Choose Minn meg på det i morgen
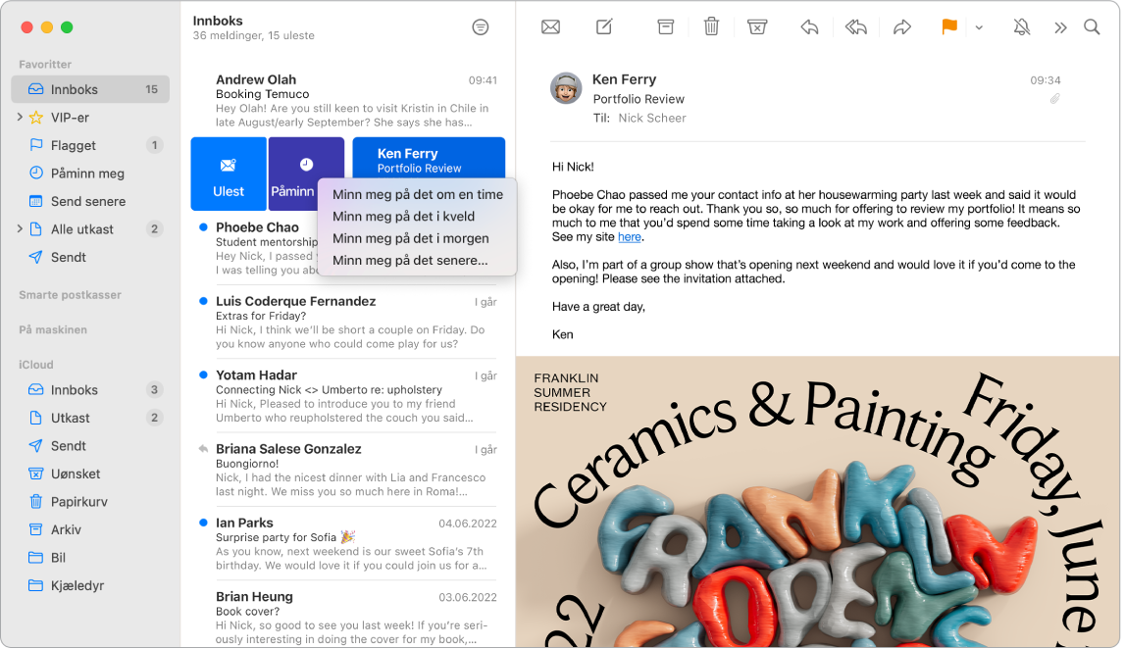Screen dimensions: 1124x649 [x=417, y=238]
